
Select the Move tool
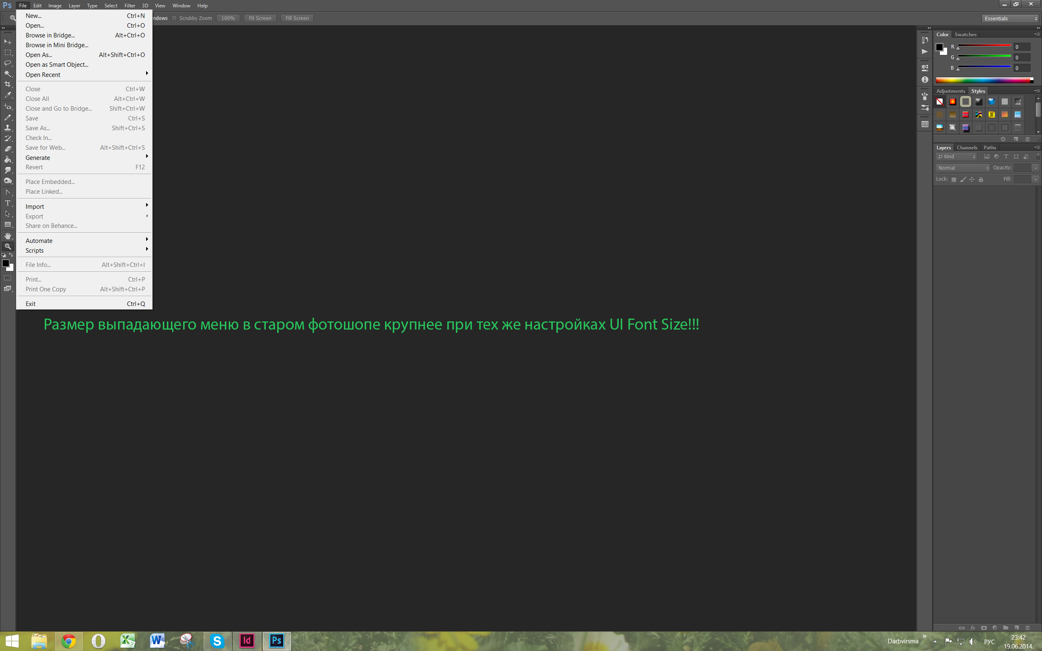point(8,42)
